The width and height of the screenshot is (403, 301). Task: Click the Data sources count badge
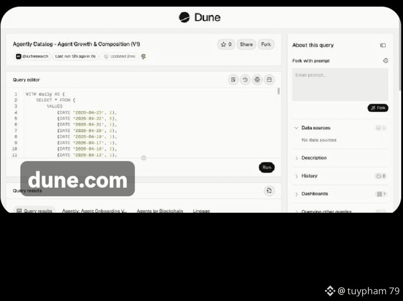coord(381,128)
